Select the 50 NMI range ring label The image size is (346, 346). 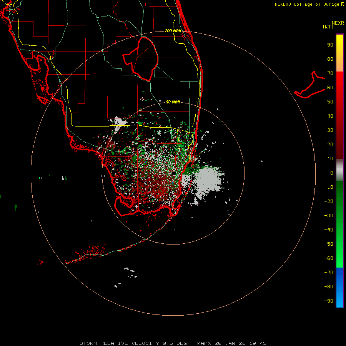point(173,102)
